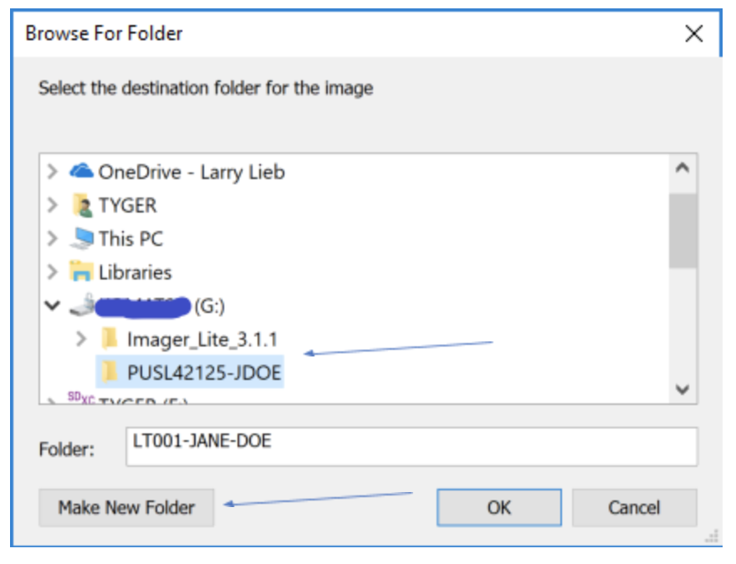Click the G: drive icon
This screenshot has height=564, width=736.
point(81,306)
